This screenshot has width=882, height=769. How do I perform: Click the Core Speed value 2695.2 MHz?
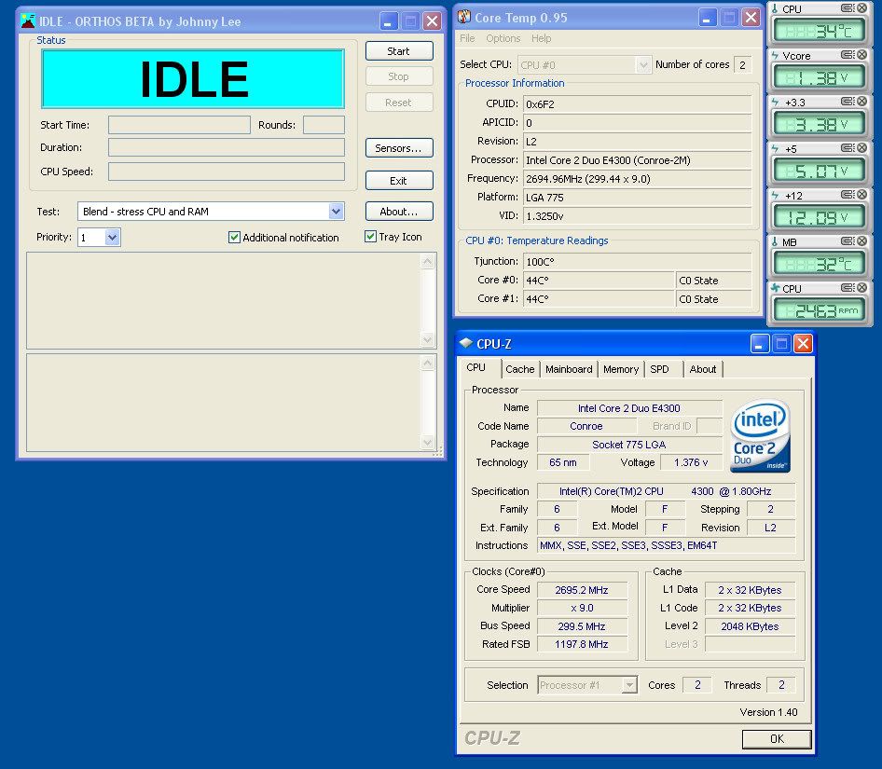tap(582, 590)
